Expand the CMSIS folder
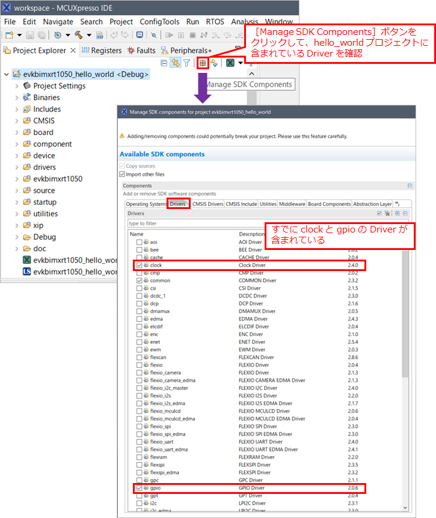This screenshot has height=518, width=436. click(16, 121)
